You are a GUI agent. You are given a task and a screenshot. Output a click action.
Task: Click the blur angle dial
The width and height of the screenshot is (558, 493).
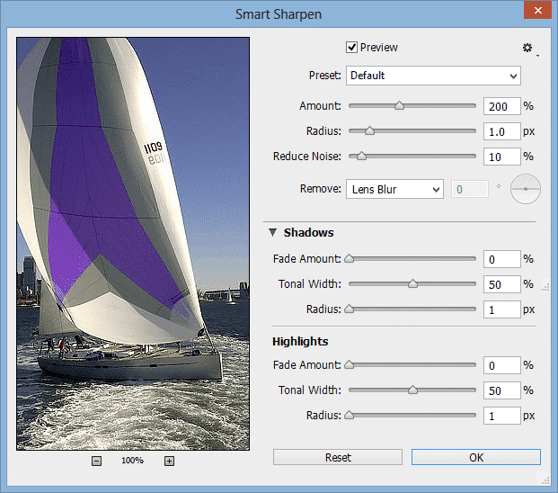tap(526, 189)
